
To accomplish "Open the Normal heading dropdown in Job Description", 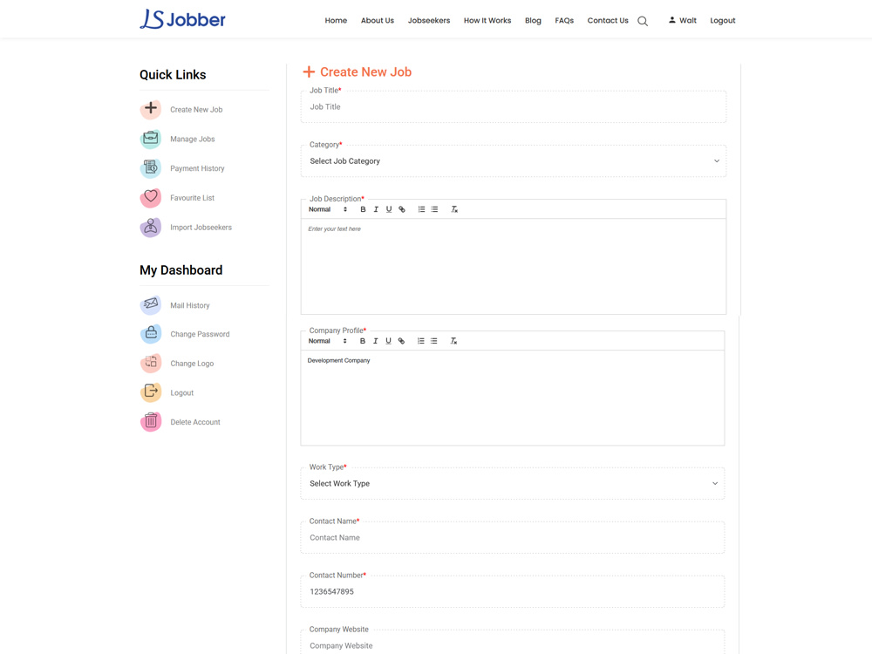I will click(x=328, y=209).
